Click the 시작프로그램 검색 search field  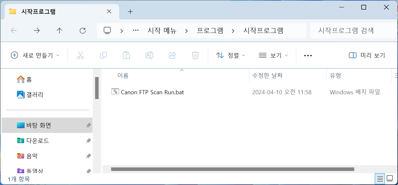click(351, 31)
